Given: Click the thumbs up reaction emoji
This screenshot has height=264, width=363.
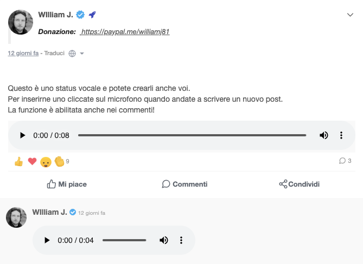Looking at the screenshot, I should pos(19,161).
